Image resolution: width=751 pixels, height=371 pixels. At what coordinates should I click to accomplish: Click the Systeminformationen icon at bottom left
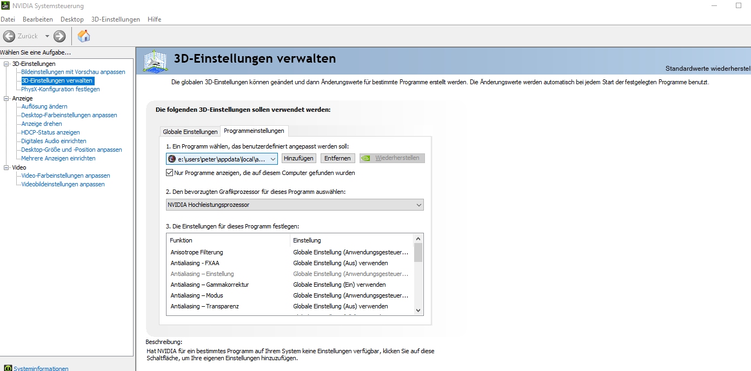pos(8,368)
